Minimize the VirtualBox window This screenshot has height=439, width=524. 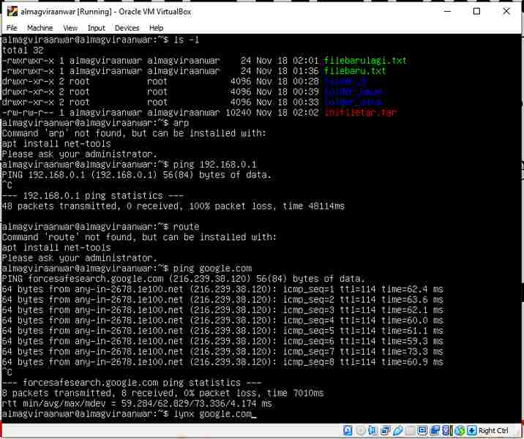tap(447, 11)
